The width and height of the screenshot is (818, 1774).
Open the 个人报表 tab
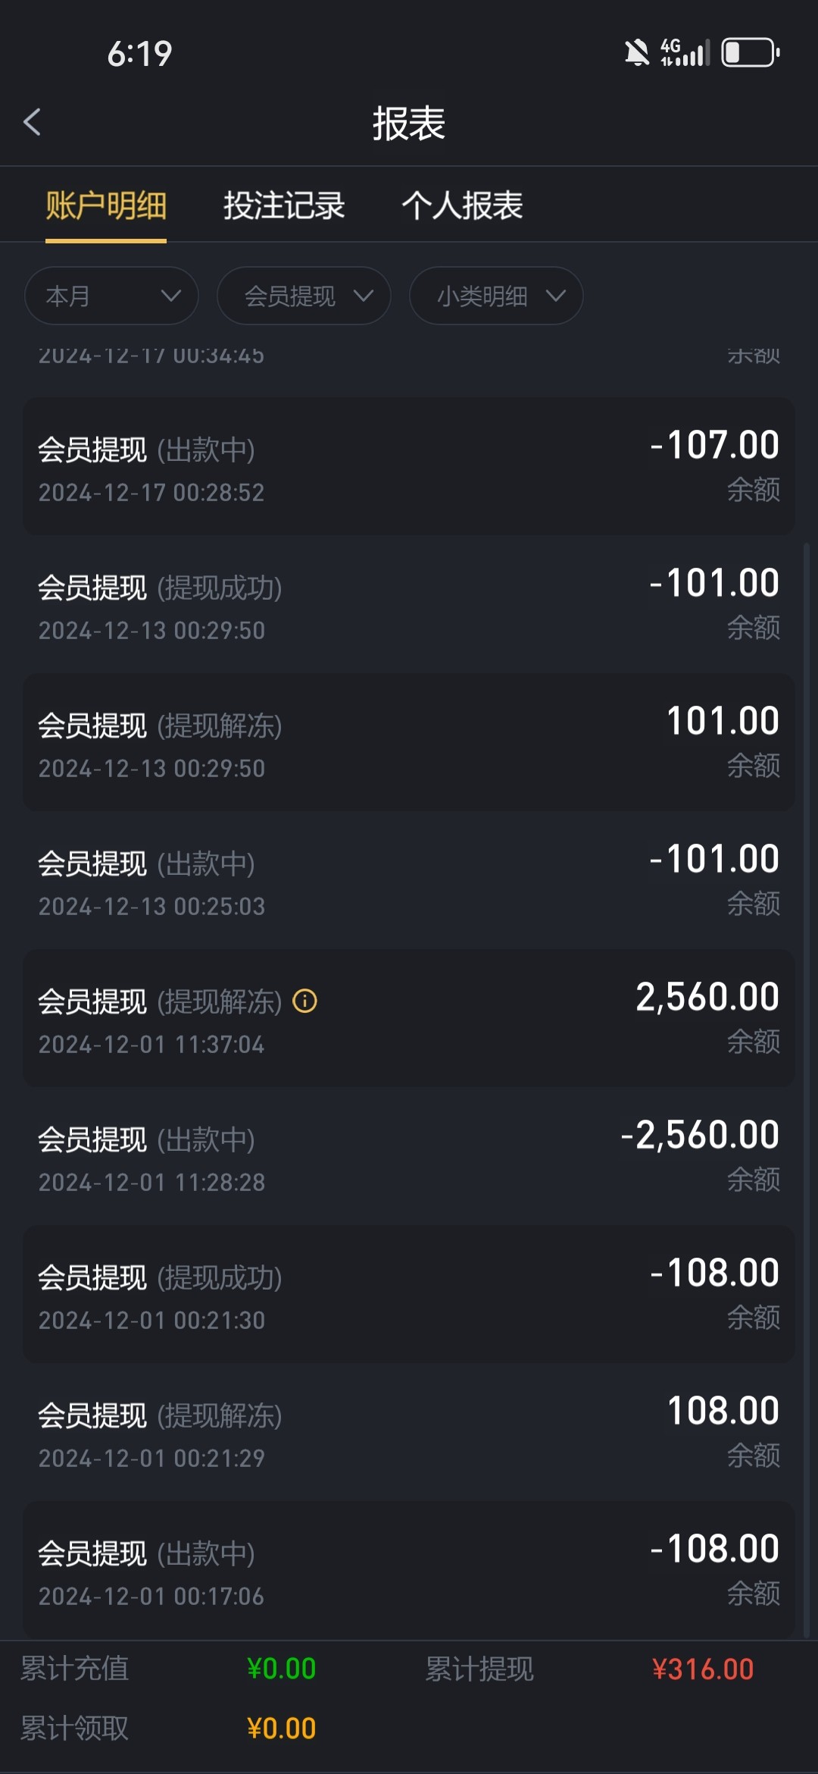[x=462, y=205]
